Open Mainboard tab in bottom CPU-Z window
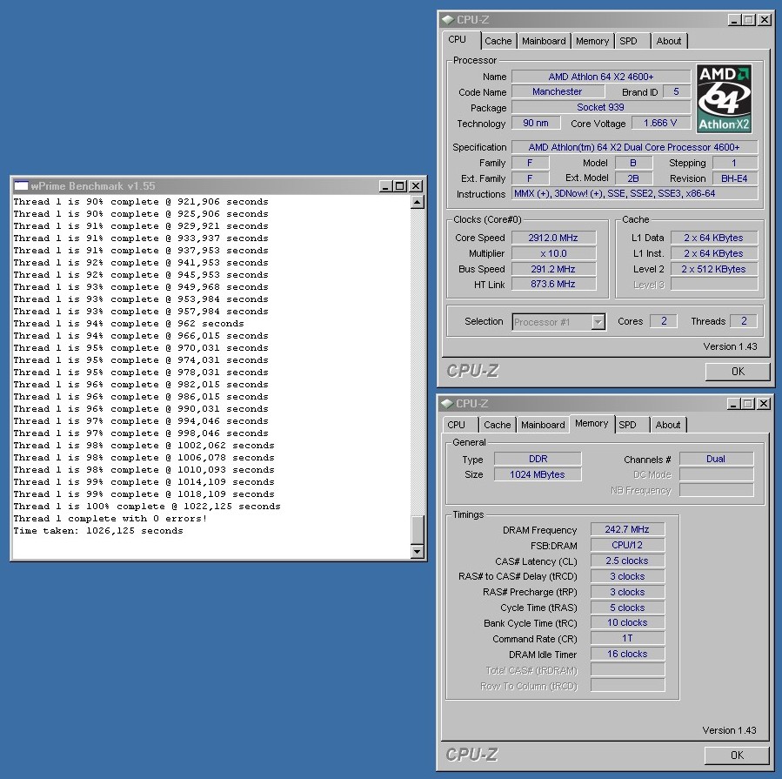The height and width of the screenshot is (779, 782). [x=543, y=425]
